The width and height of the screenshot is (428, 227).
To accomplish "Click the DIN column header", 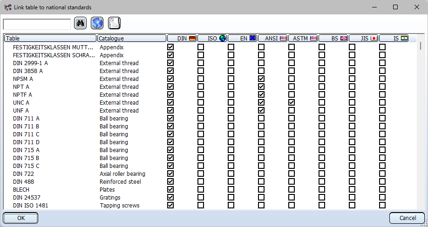I will (x=182, y=39).
